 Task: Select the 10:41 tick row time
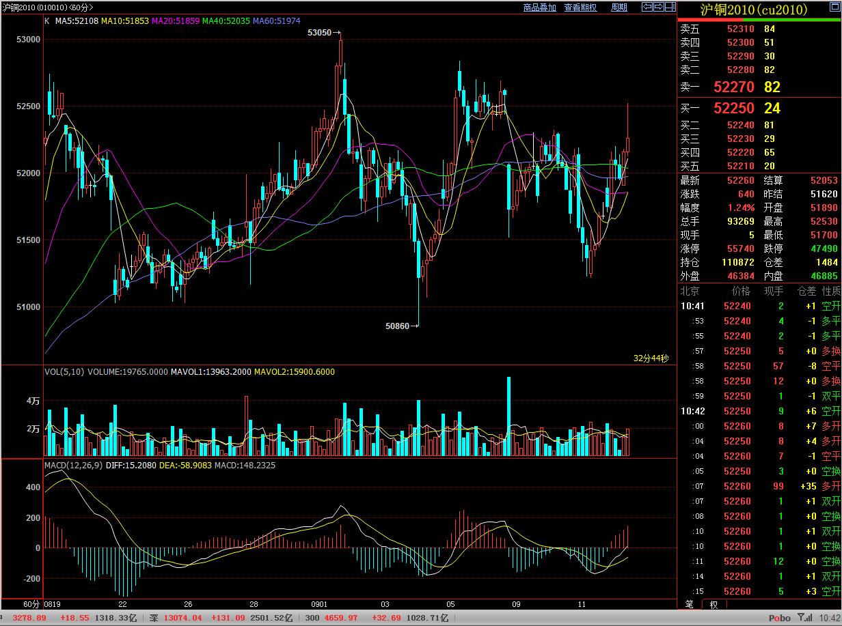692,306
